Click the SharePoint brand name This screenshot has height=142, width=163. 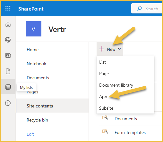[x=31, y=9]
